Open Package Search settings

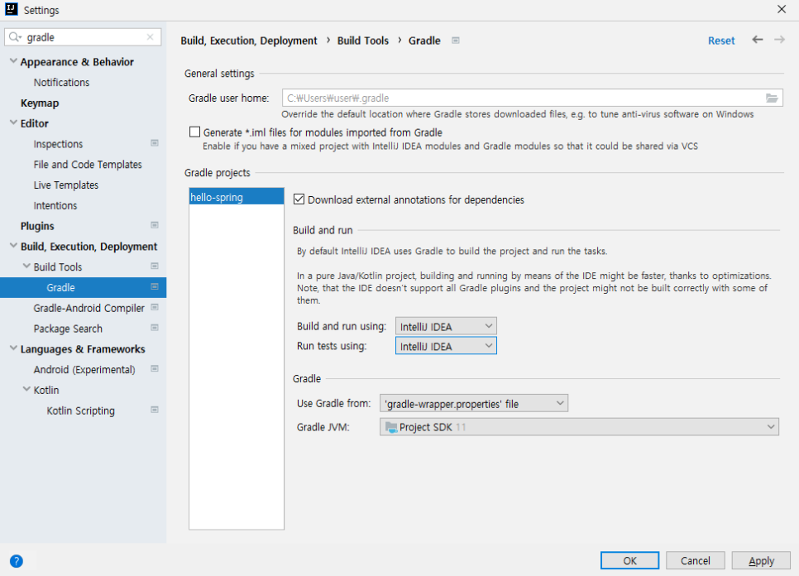coord(68,329)
